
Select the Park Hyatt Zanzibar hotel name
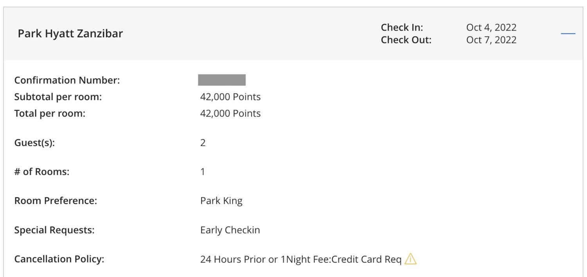pyautogui.click(x=70, y=33)
